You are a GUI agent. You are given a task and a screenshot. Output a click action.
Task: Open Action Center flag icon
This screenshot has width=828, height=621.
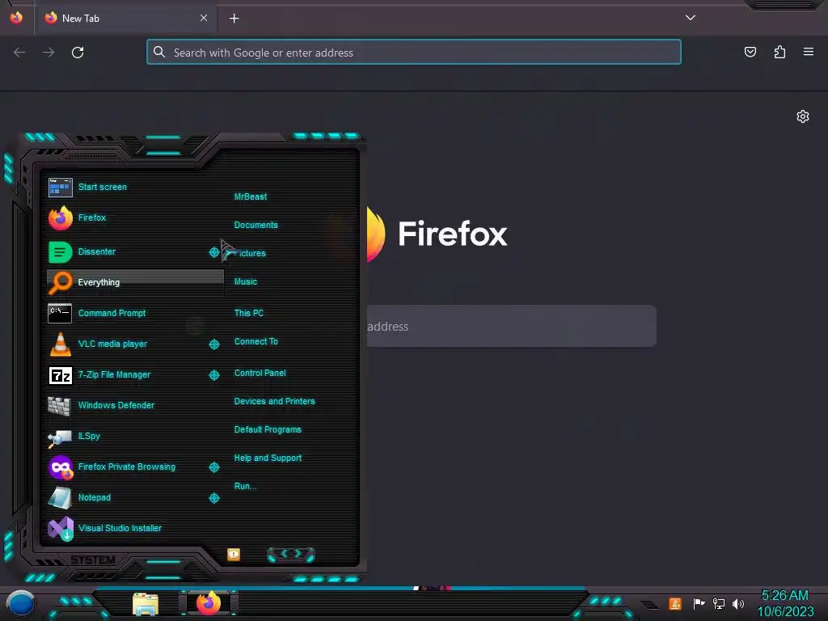[x=699, y=603]
